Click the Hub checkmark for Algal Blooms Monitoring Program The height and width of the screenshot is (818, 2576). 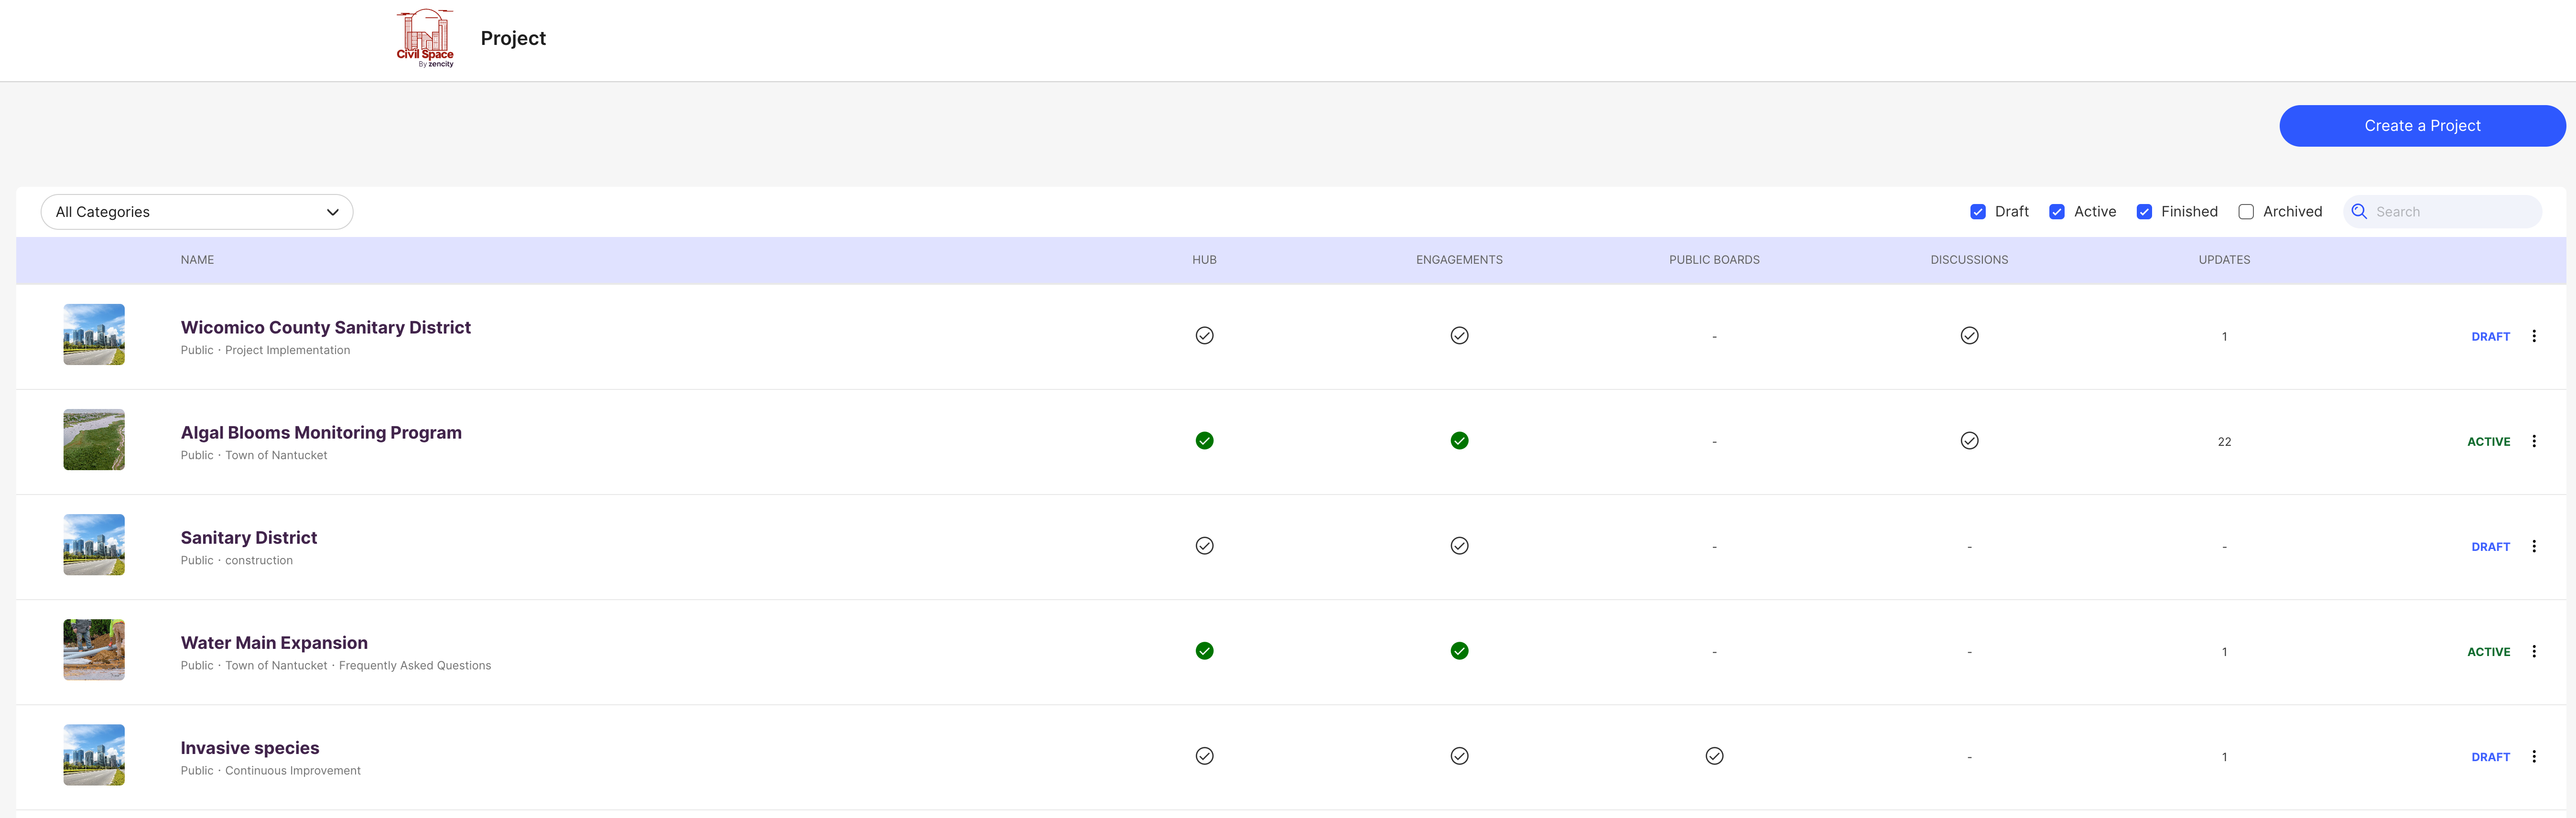pyautogui.click(x=1204, y=440)
